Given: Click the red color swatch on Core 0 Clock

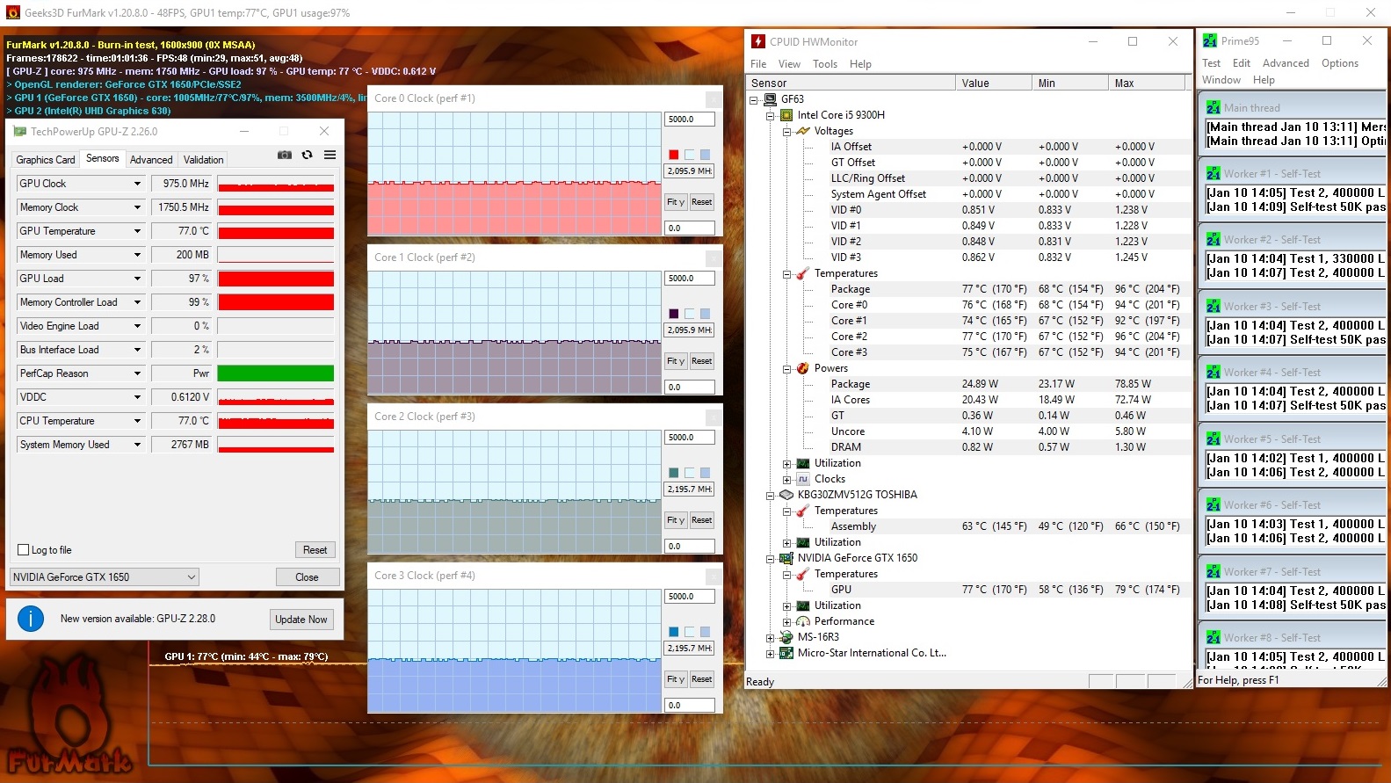Looking at the screenshot, I should 674,155.
